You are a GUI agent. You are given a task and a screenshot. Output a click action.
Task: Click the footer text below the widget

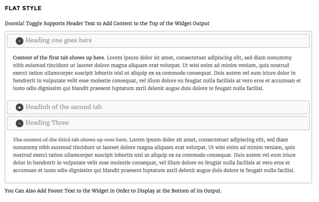click(x=113, y=191)
